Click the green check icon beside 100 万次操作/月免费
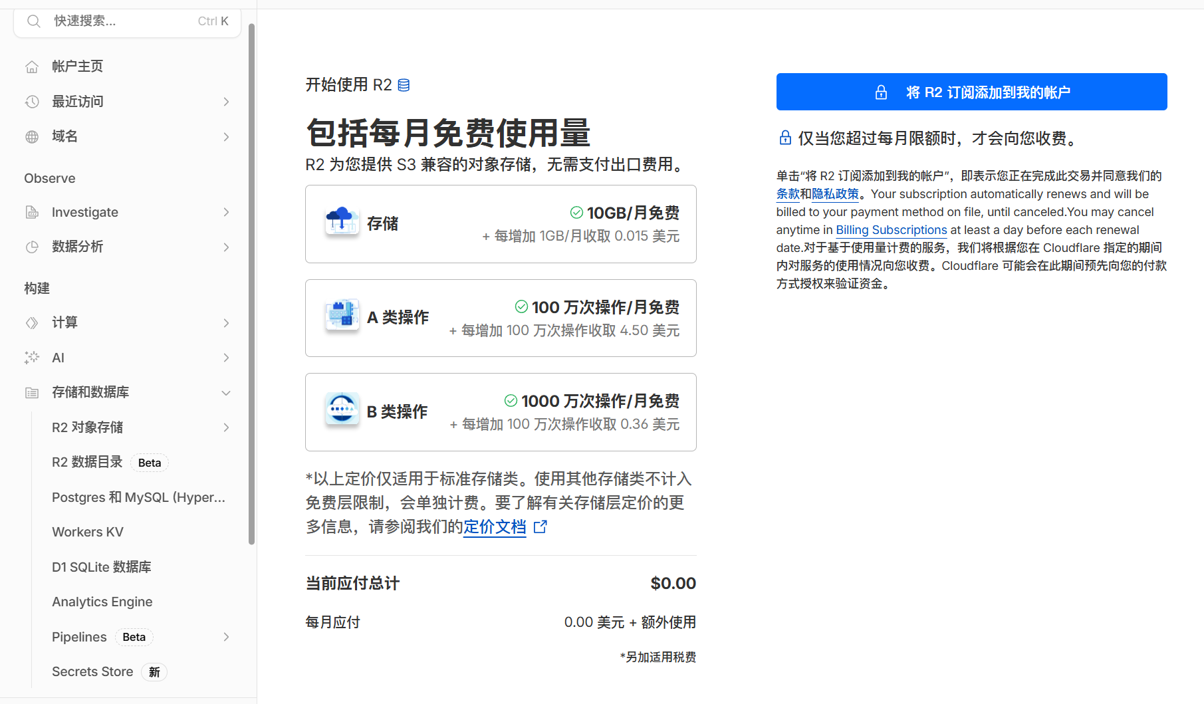This screenshot has width=1204, height=704. pyautogui.click(x=521, y=306)
